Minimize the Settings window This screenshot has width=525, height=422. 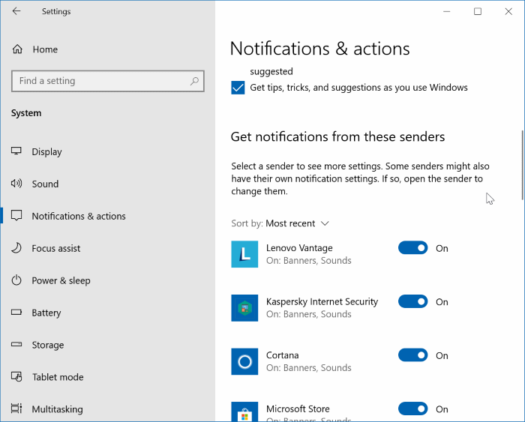tap(447, 11)
